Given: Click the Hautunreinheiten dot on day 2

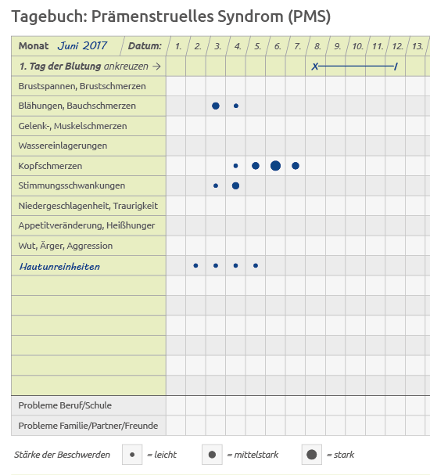Looking at the screenshot, I should [195, 266].
